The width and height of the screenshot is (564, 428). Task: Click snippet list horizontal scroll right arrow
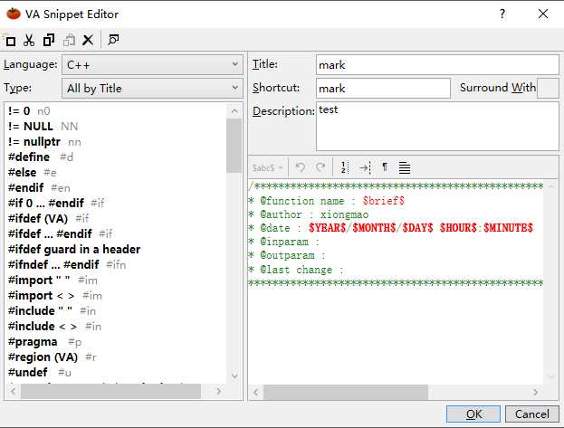tap(219, 391)
